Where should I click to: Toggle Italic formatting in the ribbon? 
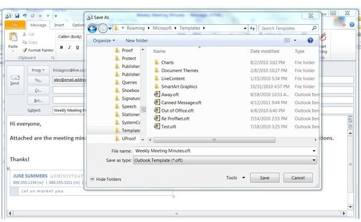pos(69,47)
